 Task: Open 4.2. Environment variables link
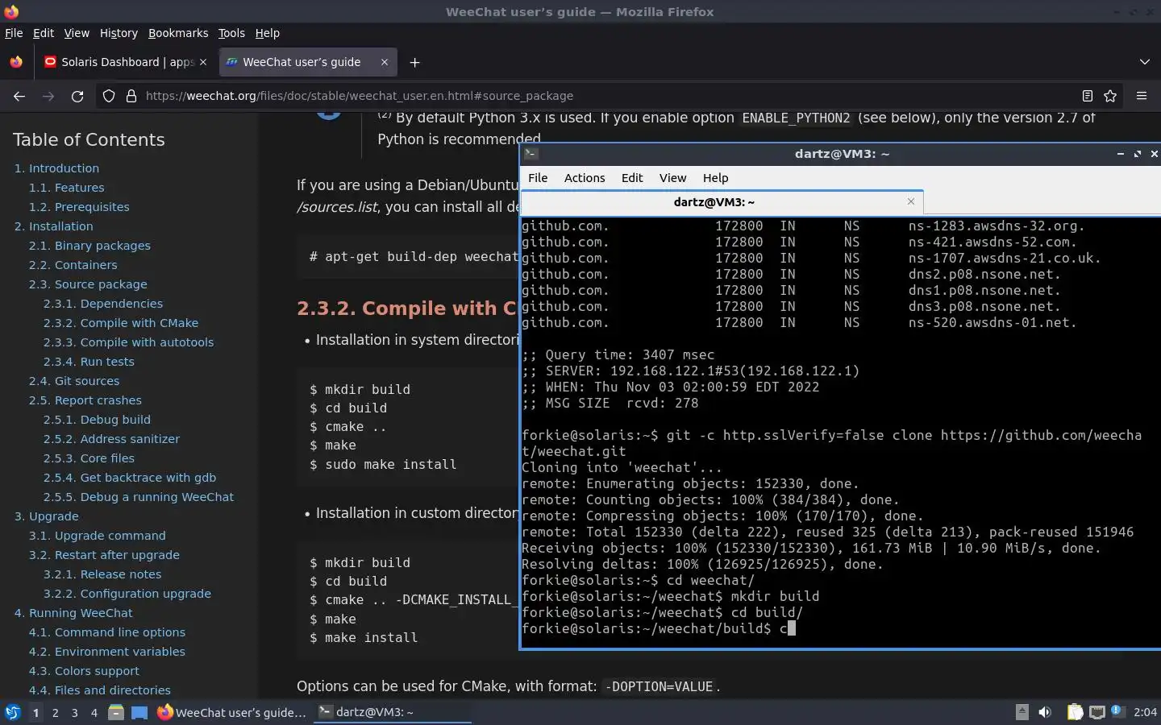[106, 652]
